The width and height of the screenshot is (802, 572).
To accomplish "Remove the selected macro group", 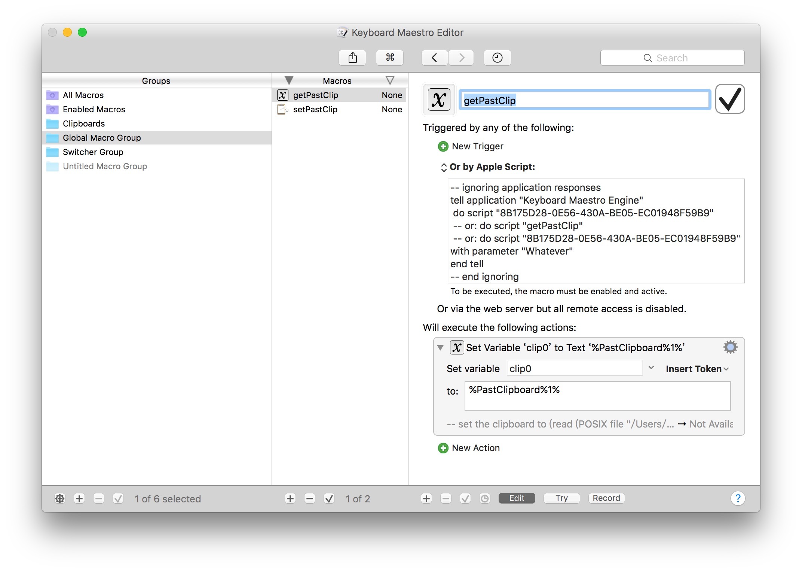I will pyautogui.click(x=99, y=499).
